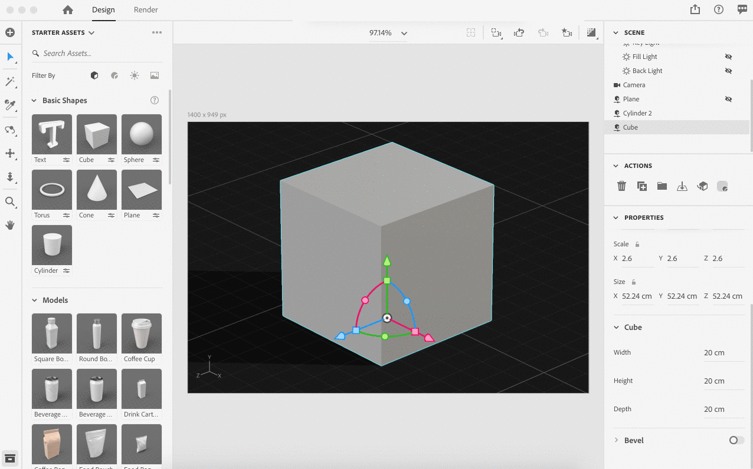This screenshot has width=753, height=469.
Task: Collapse the Models section
Action: coord(34,300)
